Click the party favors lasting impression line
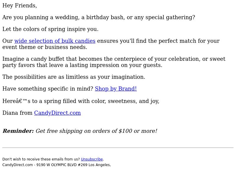The width and height of the screenshot is (236, 177). [82, 65]
